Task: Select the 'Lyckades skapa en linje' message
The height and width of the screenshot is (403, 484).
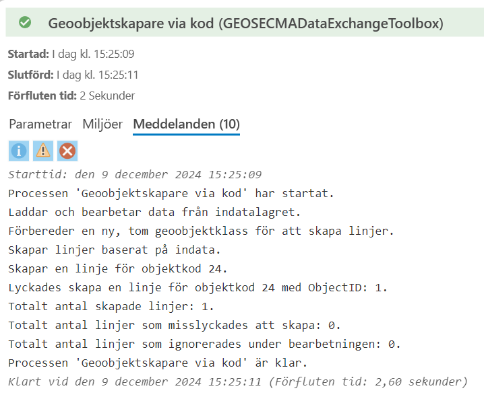Action: click(198, 288)
